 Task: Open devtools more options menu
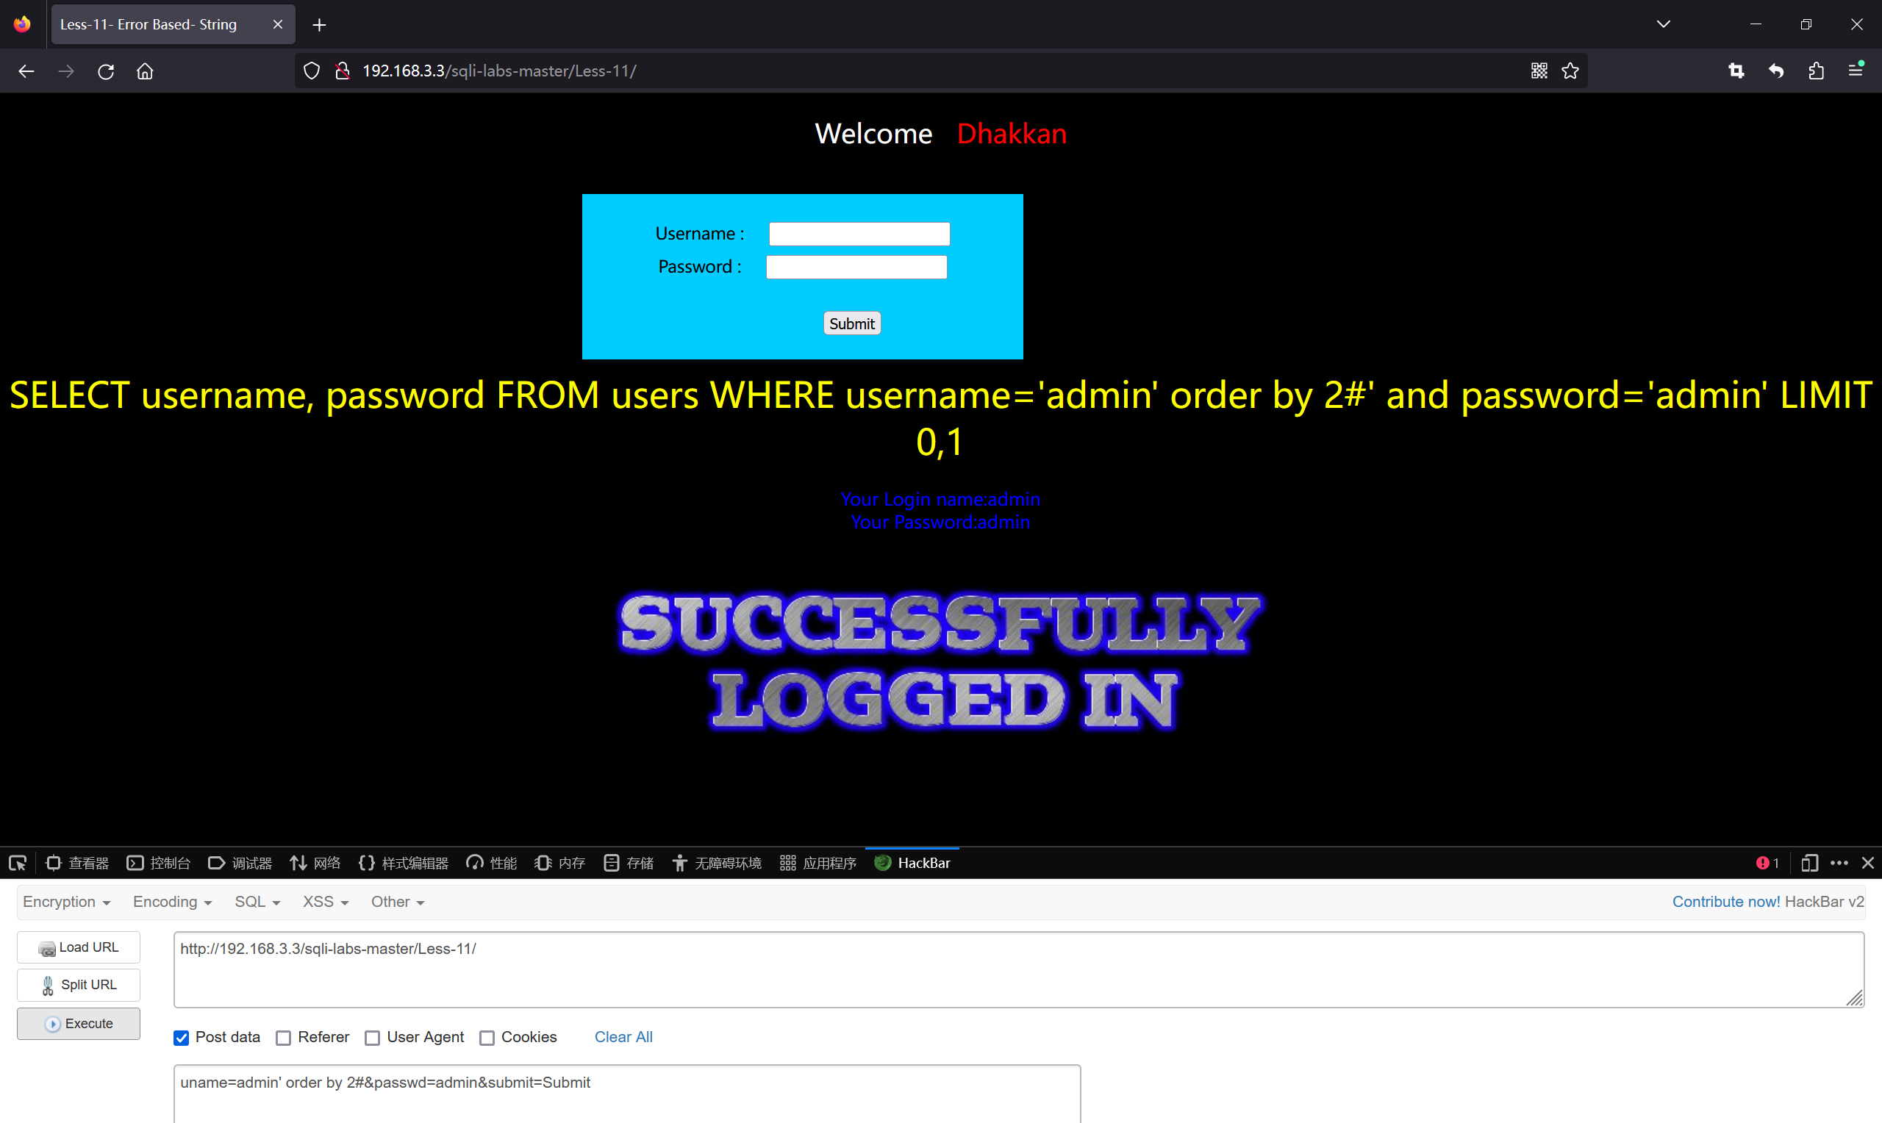pyautogui.click(x=1839, y=863)
